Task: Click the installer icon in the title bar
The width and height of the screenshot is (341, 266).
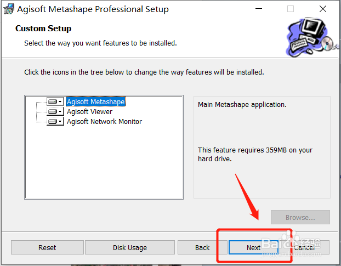Action: [9, 9]
